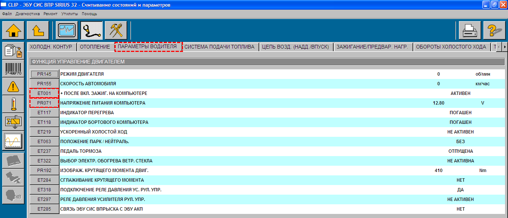This screenshot has height=218, width=508.
Task: Switch to ХОЛОДН. КОНТУР tab
Action: tap(52, 47)
